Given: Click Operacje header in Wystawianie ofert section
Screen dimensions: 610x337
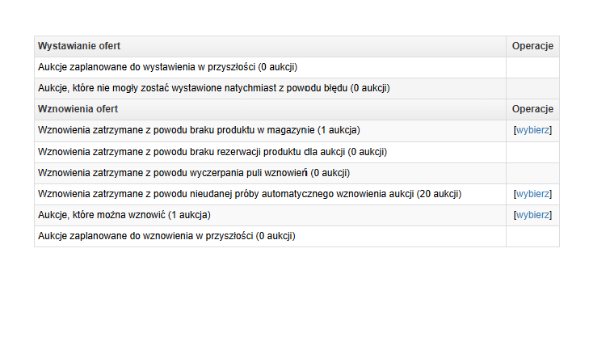Looking at the screenshot, I should click(532, 46).
